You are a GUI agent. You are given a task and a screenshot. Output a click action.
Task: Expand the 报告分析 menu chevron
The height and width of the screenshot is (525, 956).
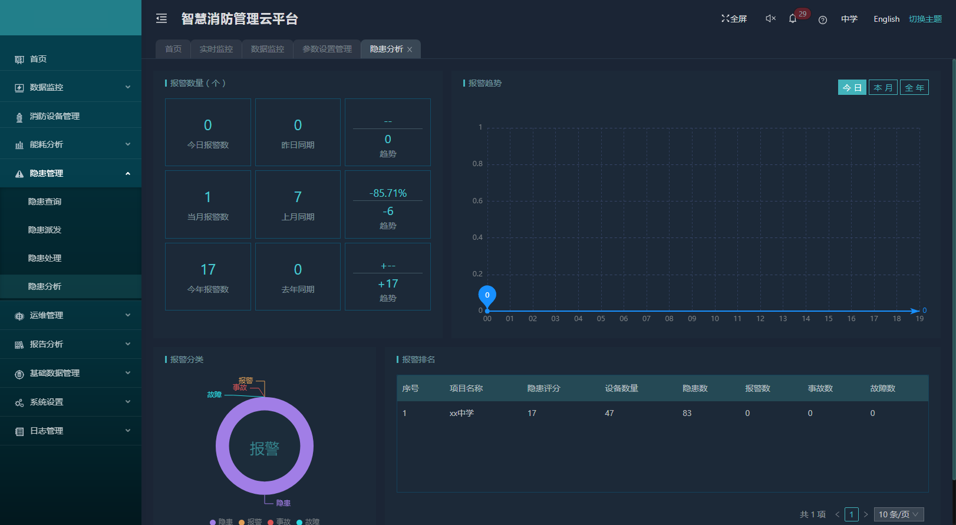(128, 344)
